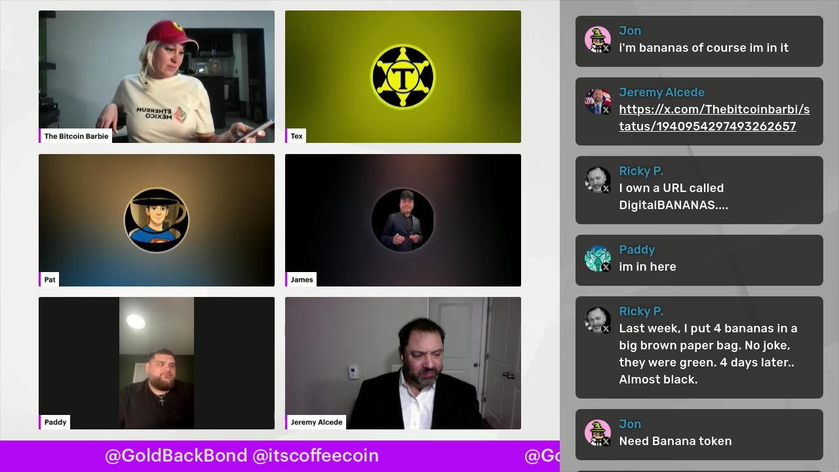The width and height of the screenshot is (839, 472).
Task: Select The Bitcoin Barbie video tile
Action: (x=157, y=77)
